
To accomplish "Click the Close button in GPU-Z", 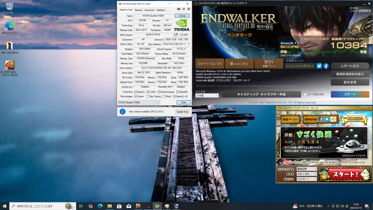I will 184,102.
